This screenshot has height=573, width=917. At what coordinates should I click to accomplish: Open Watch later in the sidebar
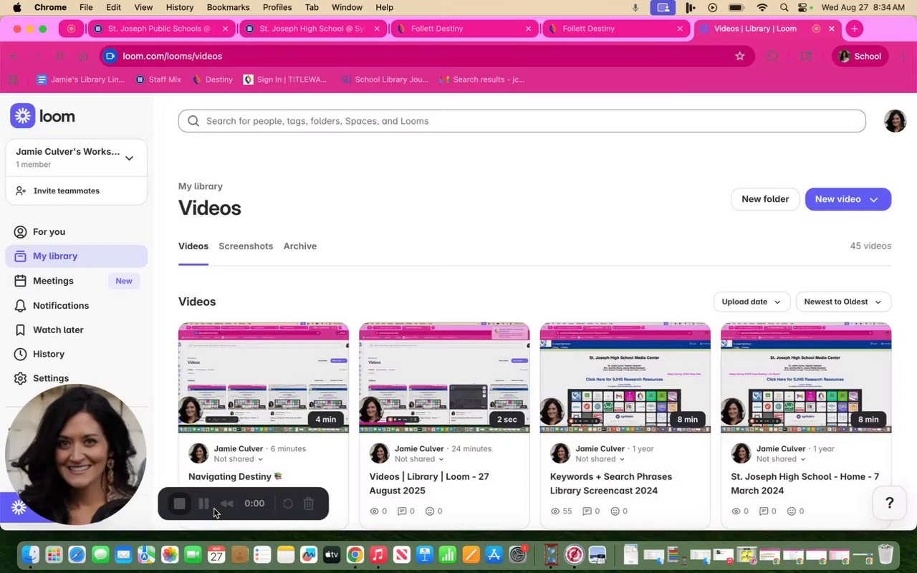click(x=76, y=329)
